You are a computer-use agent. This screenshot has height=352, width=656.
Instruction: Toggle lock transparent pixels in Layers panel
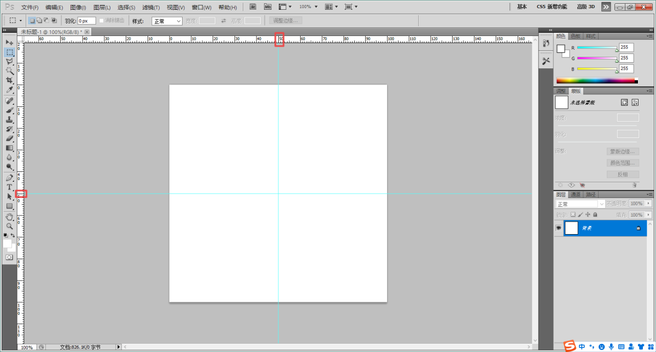(572, 215)
